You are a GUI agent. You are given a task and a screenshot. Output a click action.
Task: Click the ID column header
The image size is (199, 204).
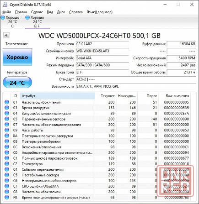15,96
